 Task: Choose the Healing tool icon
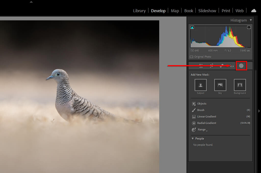tap(222, 66)
